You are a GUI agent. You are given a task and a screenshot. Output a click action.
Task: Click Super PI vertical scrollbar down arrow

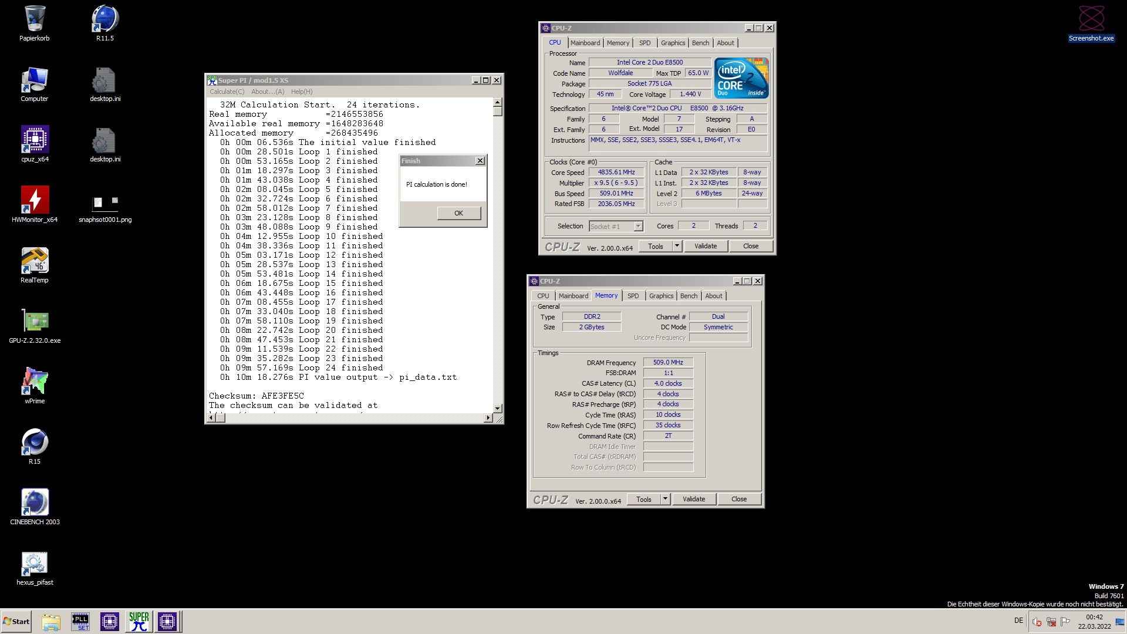498,408
